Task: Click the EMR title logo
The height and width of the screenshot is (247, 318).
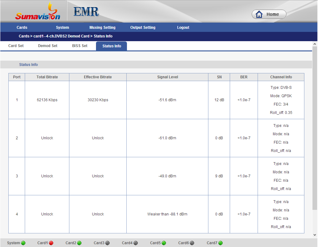Action: point(86,11)
